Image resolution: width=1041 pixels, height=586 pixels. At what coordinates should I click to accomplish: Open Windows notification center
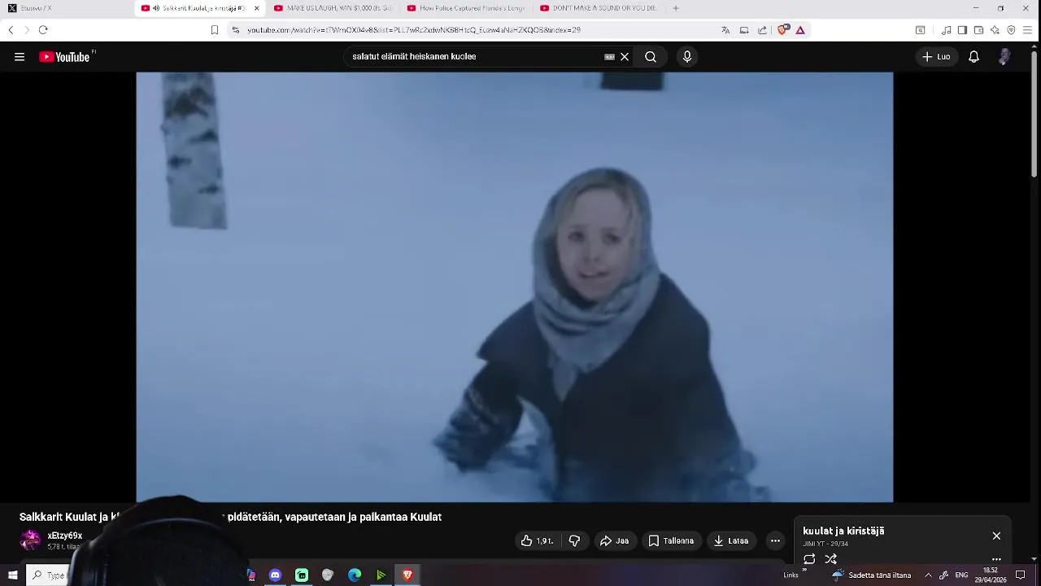click(x=1021, y=575)
